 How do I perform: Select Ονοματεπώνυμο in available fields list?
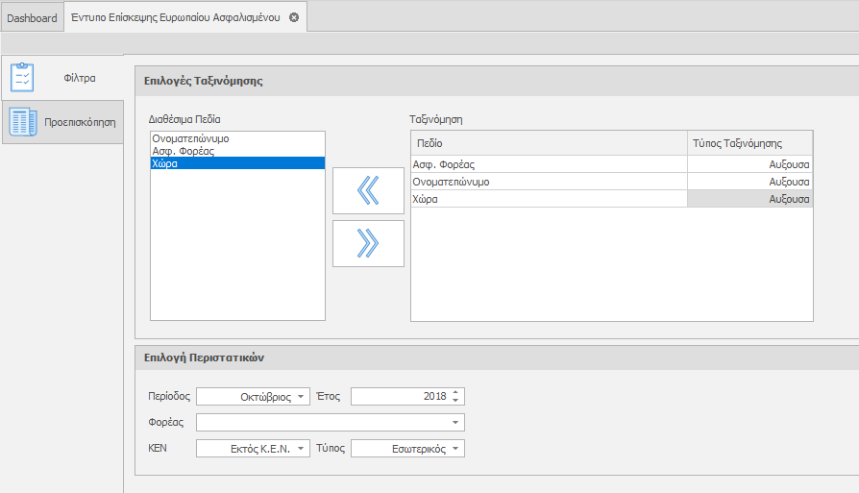[190, 138]
